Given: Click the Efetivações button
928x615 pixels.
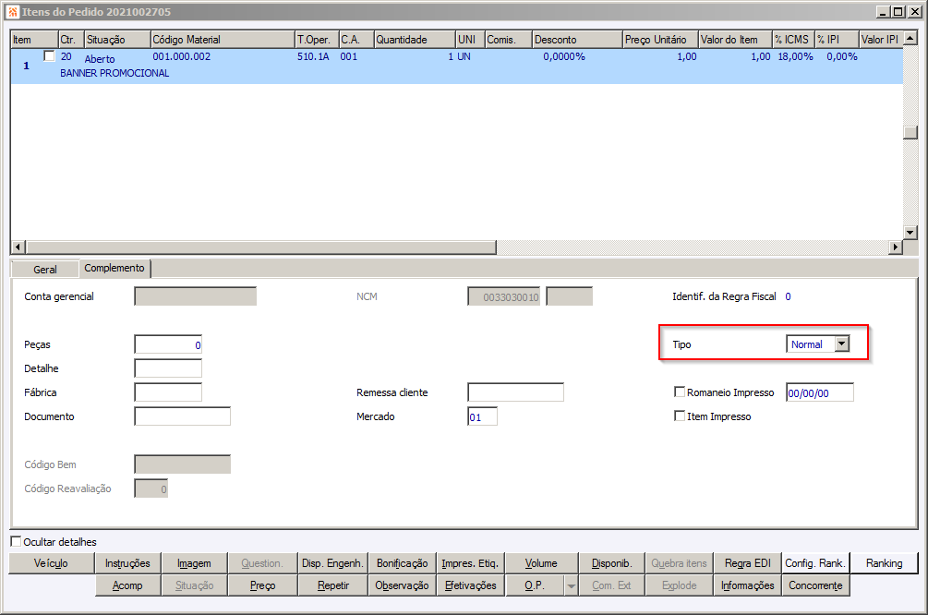Looking at the screenshot, I should (471, 585).
